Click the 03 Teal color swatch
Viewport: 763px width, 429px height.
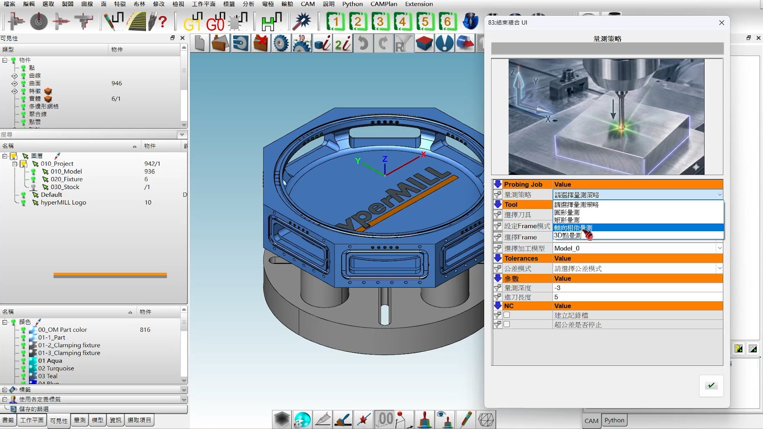[33, 376]
